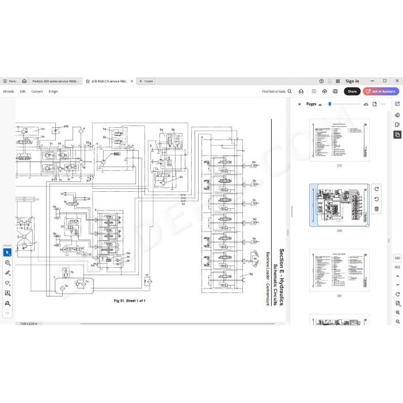The height and width of the screenshot is (403, 403).
Task: Choose the highlighter pen tool
Action: coord(7,273)
